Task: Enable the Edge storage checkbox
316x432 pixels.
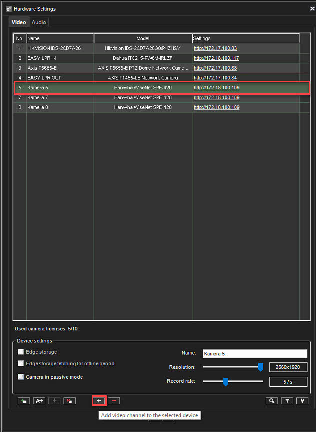Action: (x=21, y=352)
